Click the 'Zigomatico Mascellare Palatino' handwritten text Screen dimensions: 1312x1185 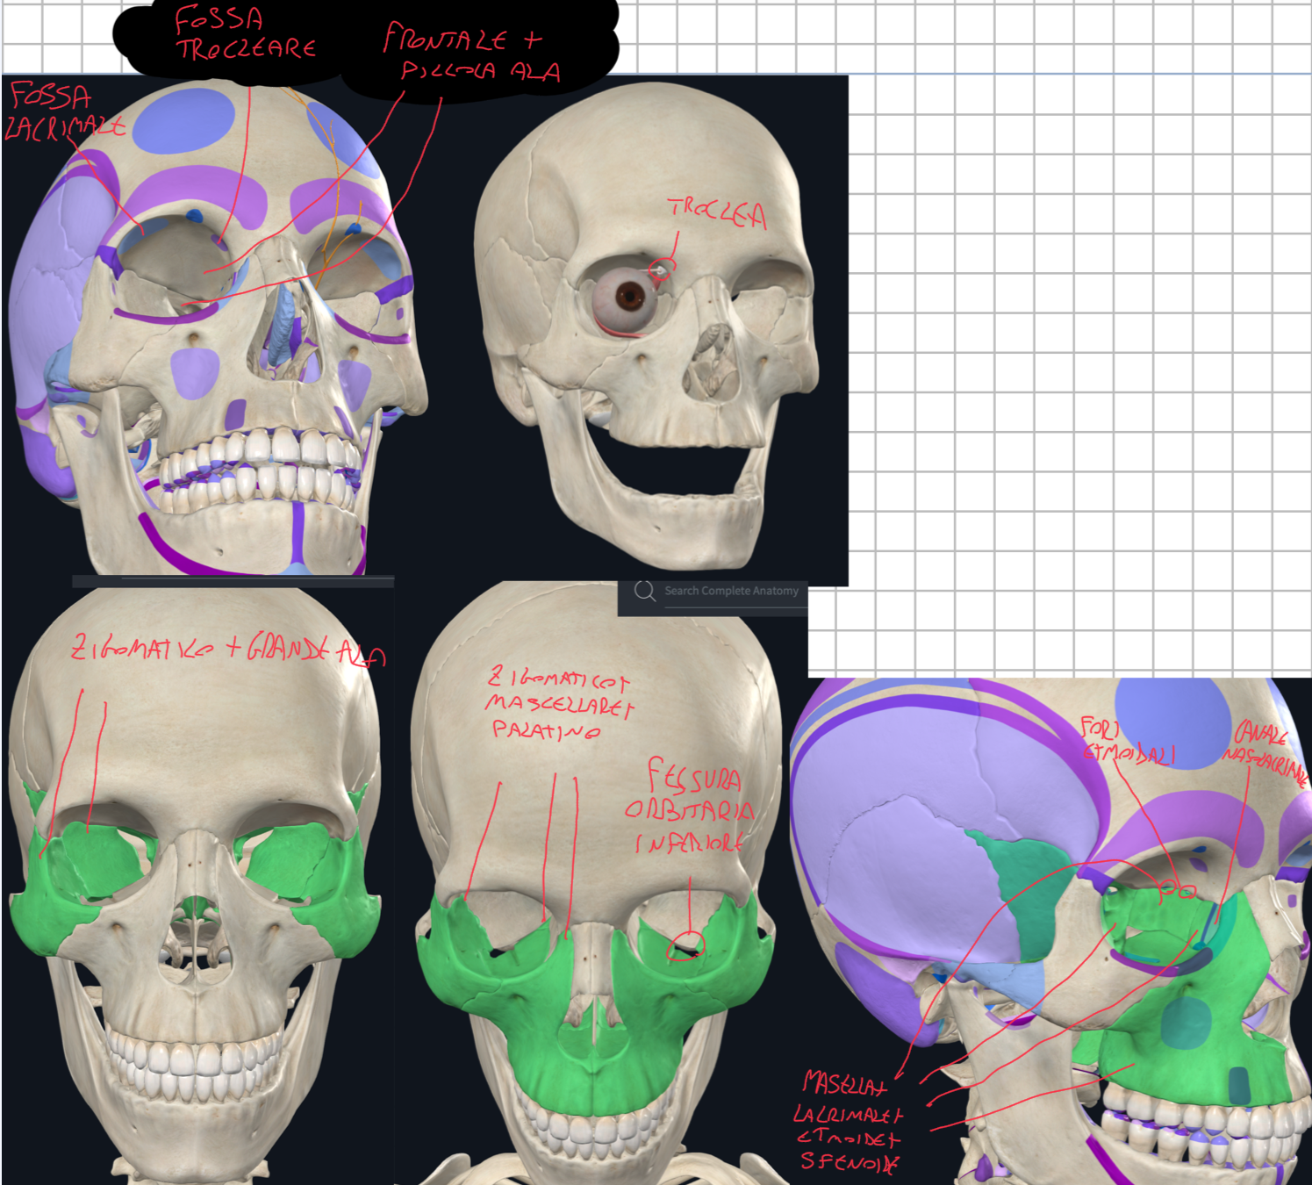558,703
